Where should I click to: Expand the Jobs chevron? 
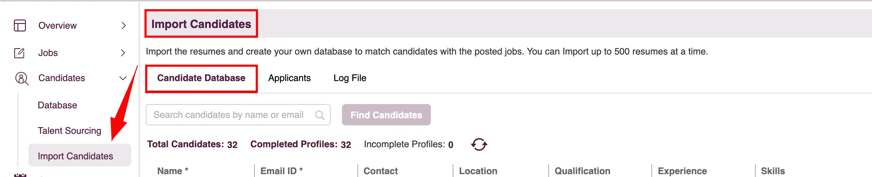123,53
